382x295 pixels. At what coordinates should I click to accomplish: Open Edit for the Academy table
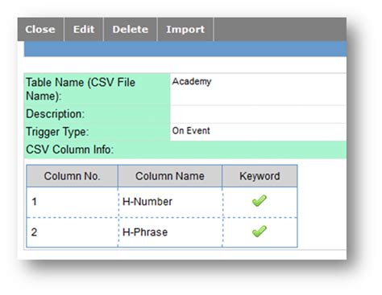point(84,29)
